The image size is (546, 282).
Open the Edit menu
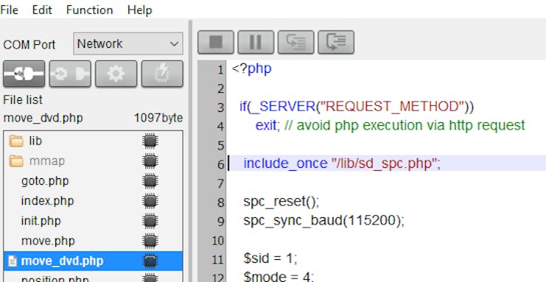(x=42, y=10)
